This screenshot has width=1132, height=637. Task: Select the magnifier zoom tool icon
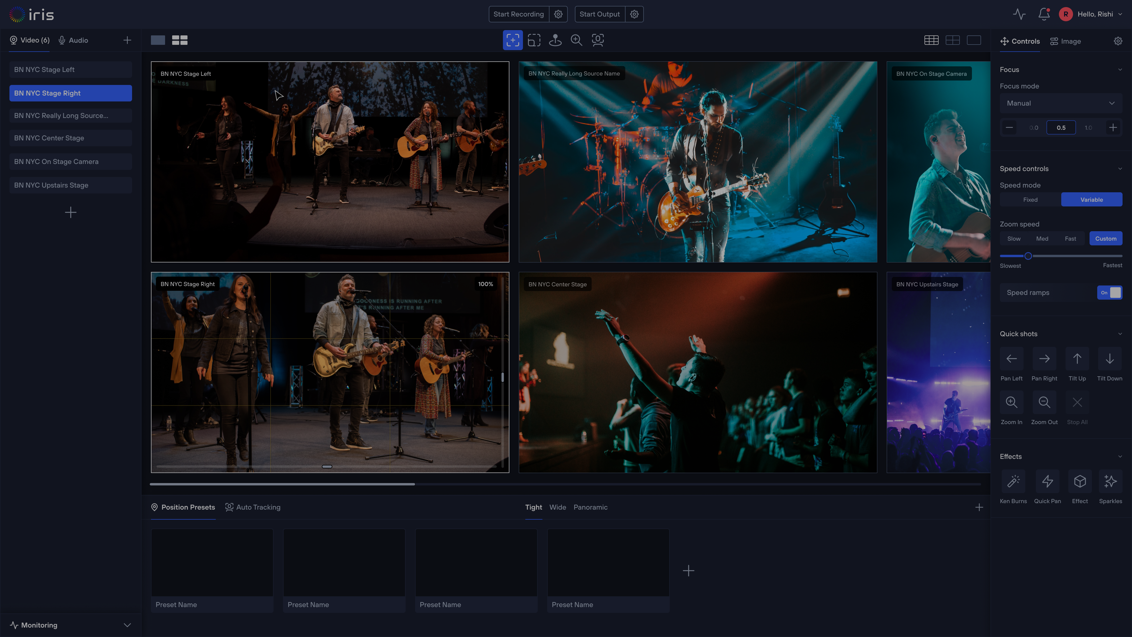click(576, 40)
